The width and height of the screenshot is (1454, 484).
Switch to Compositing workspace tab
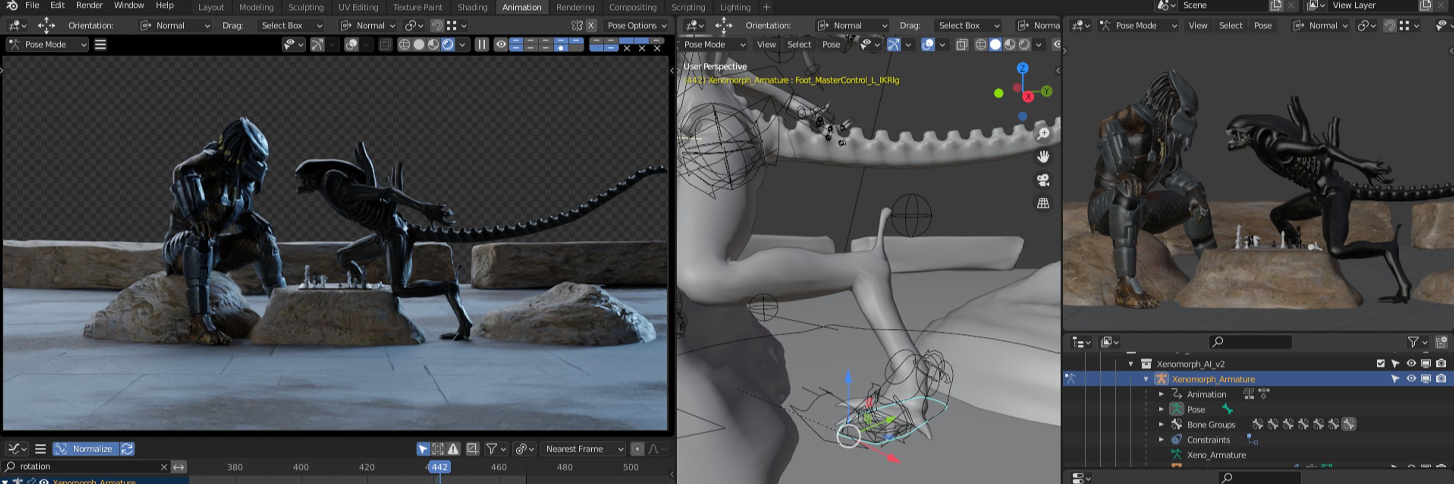[x=633, y=7]
